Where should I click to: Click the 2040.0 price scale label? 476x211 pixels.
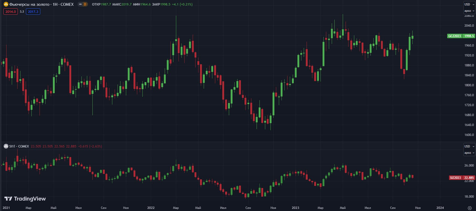469,26
